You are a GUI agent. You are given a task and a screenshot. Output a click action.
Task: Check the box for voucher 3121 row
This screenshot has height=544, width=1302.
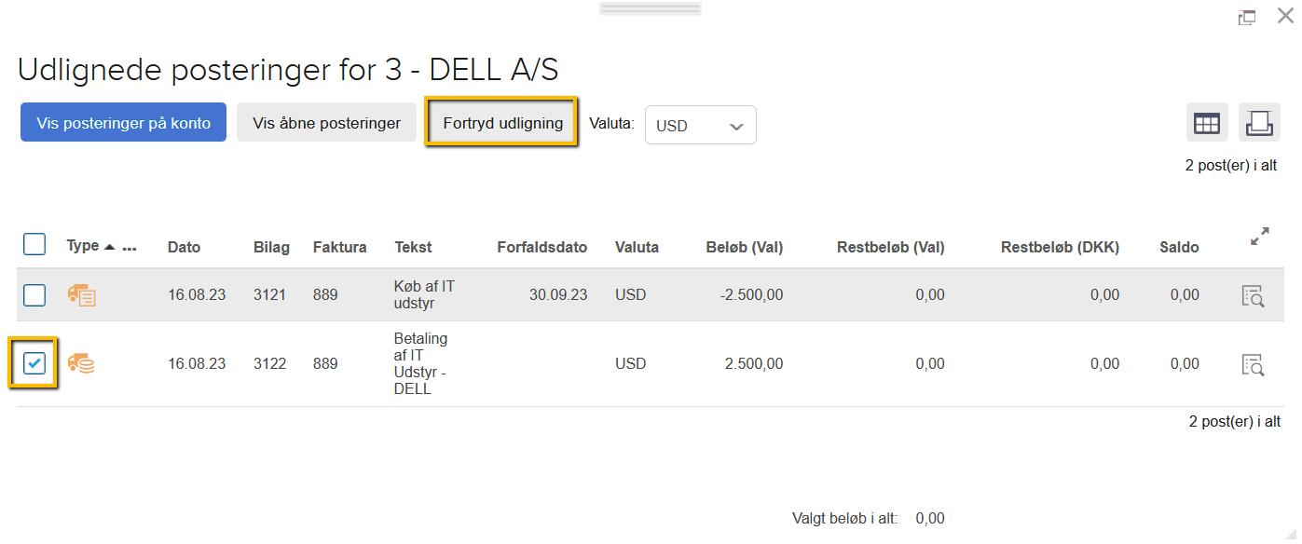click(34, 295)
